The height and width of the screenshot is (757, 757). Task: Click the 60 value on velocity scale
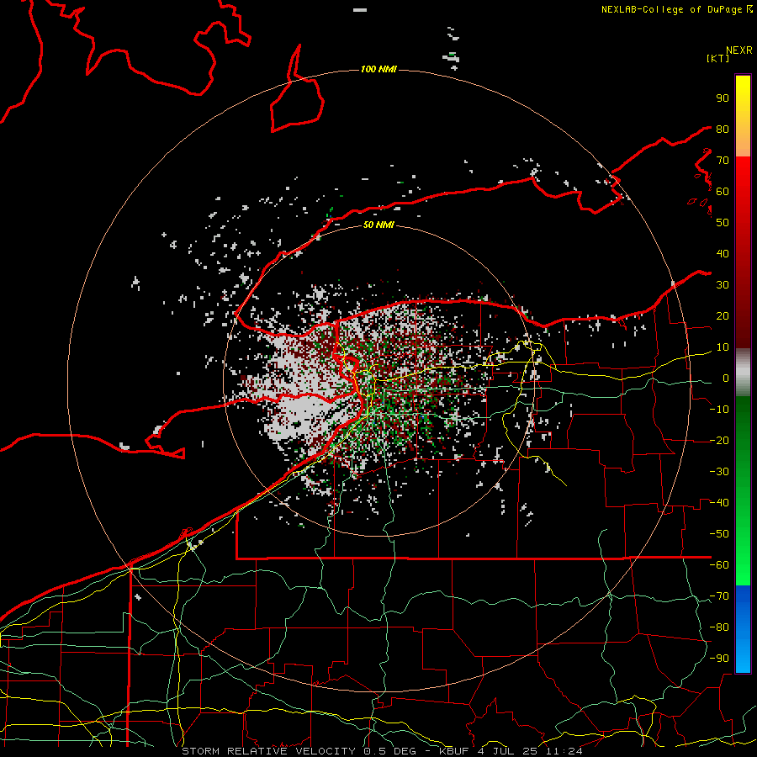(723, 191)
